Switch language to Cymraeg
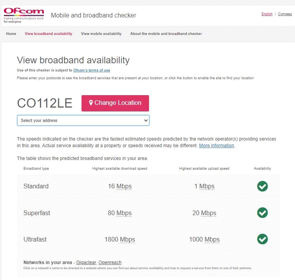This screenshot has height=280, width=295. coord(285,14)
